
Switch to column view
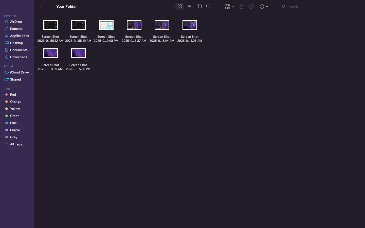(x=199, y=7)
